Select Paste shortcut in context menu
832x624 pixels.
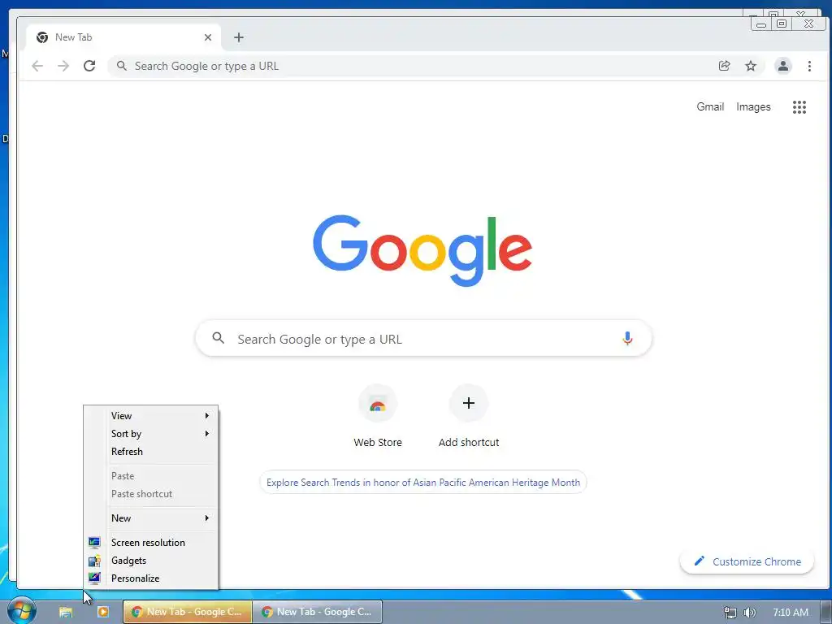[151, 494]
